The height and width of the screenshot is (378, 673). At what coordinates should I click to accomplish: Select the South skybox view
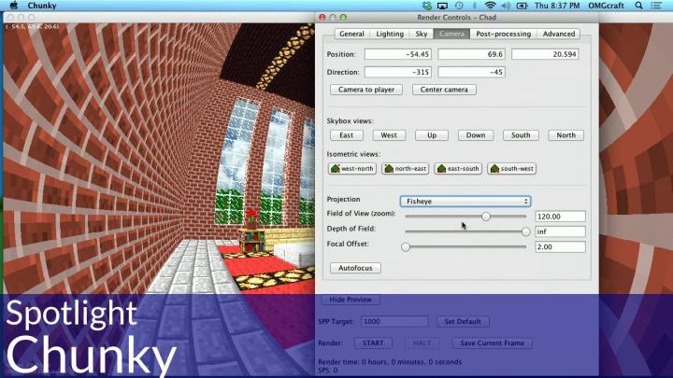point(521,135)
